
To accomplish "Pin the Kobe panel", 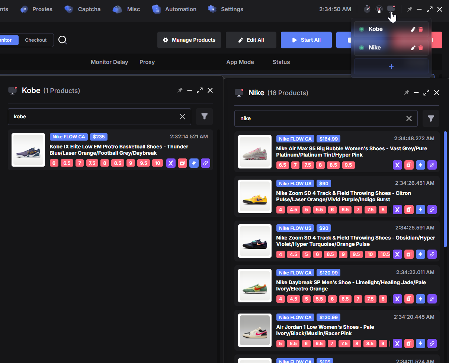I will click(x=180, y=90).
